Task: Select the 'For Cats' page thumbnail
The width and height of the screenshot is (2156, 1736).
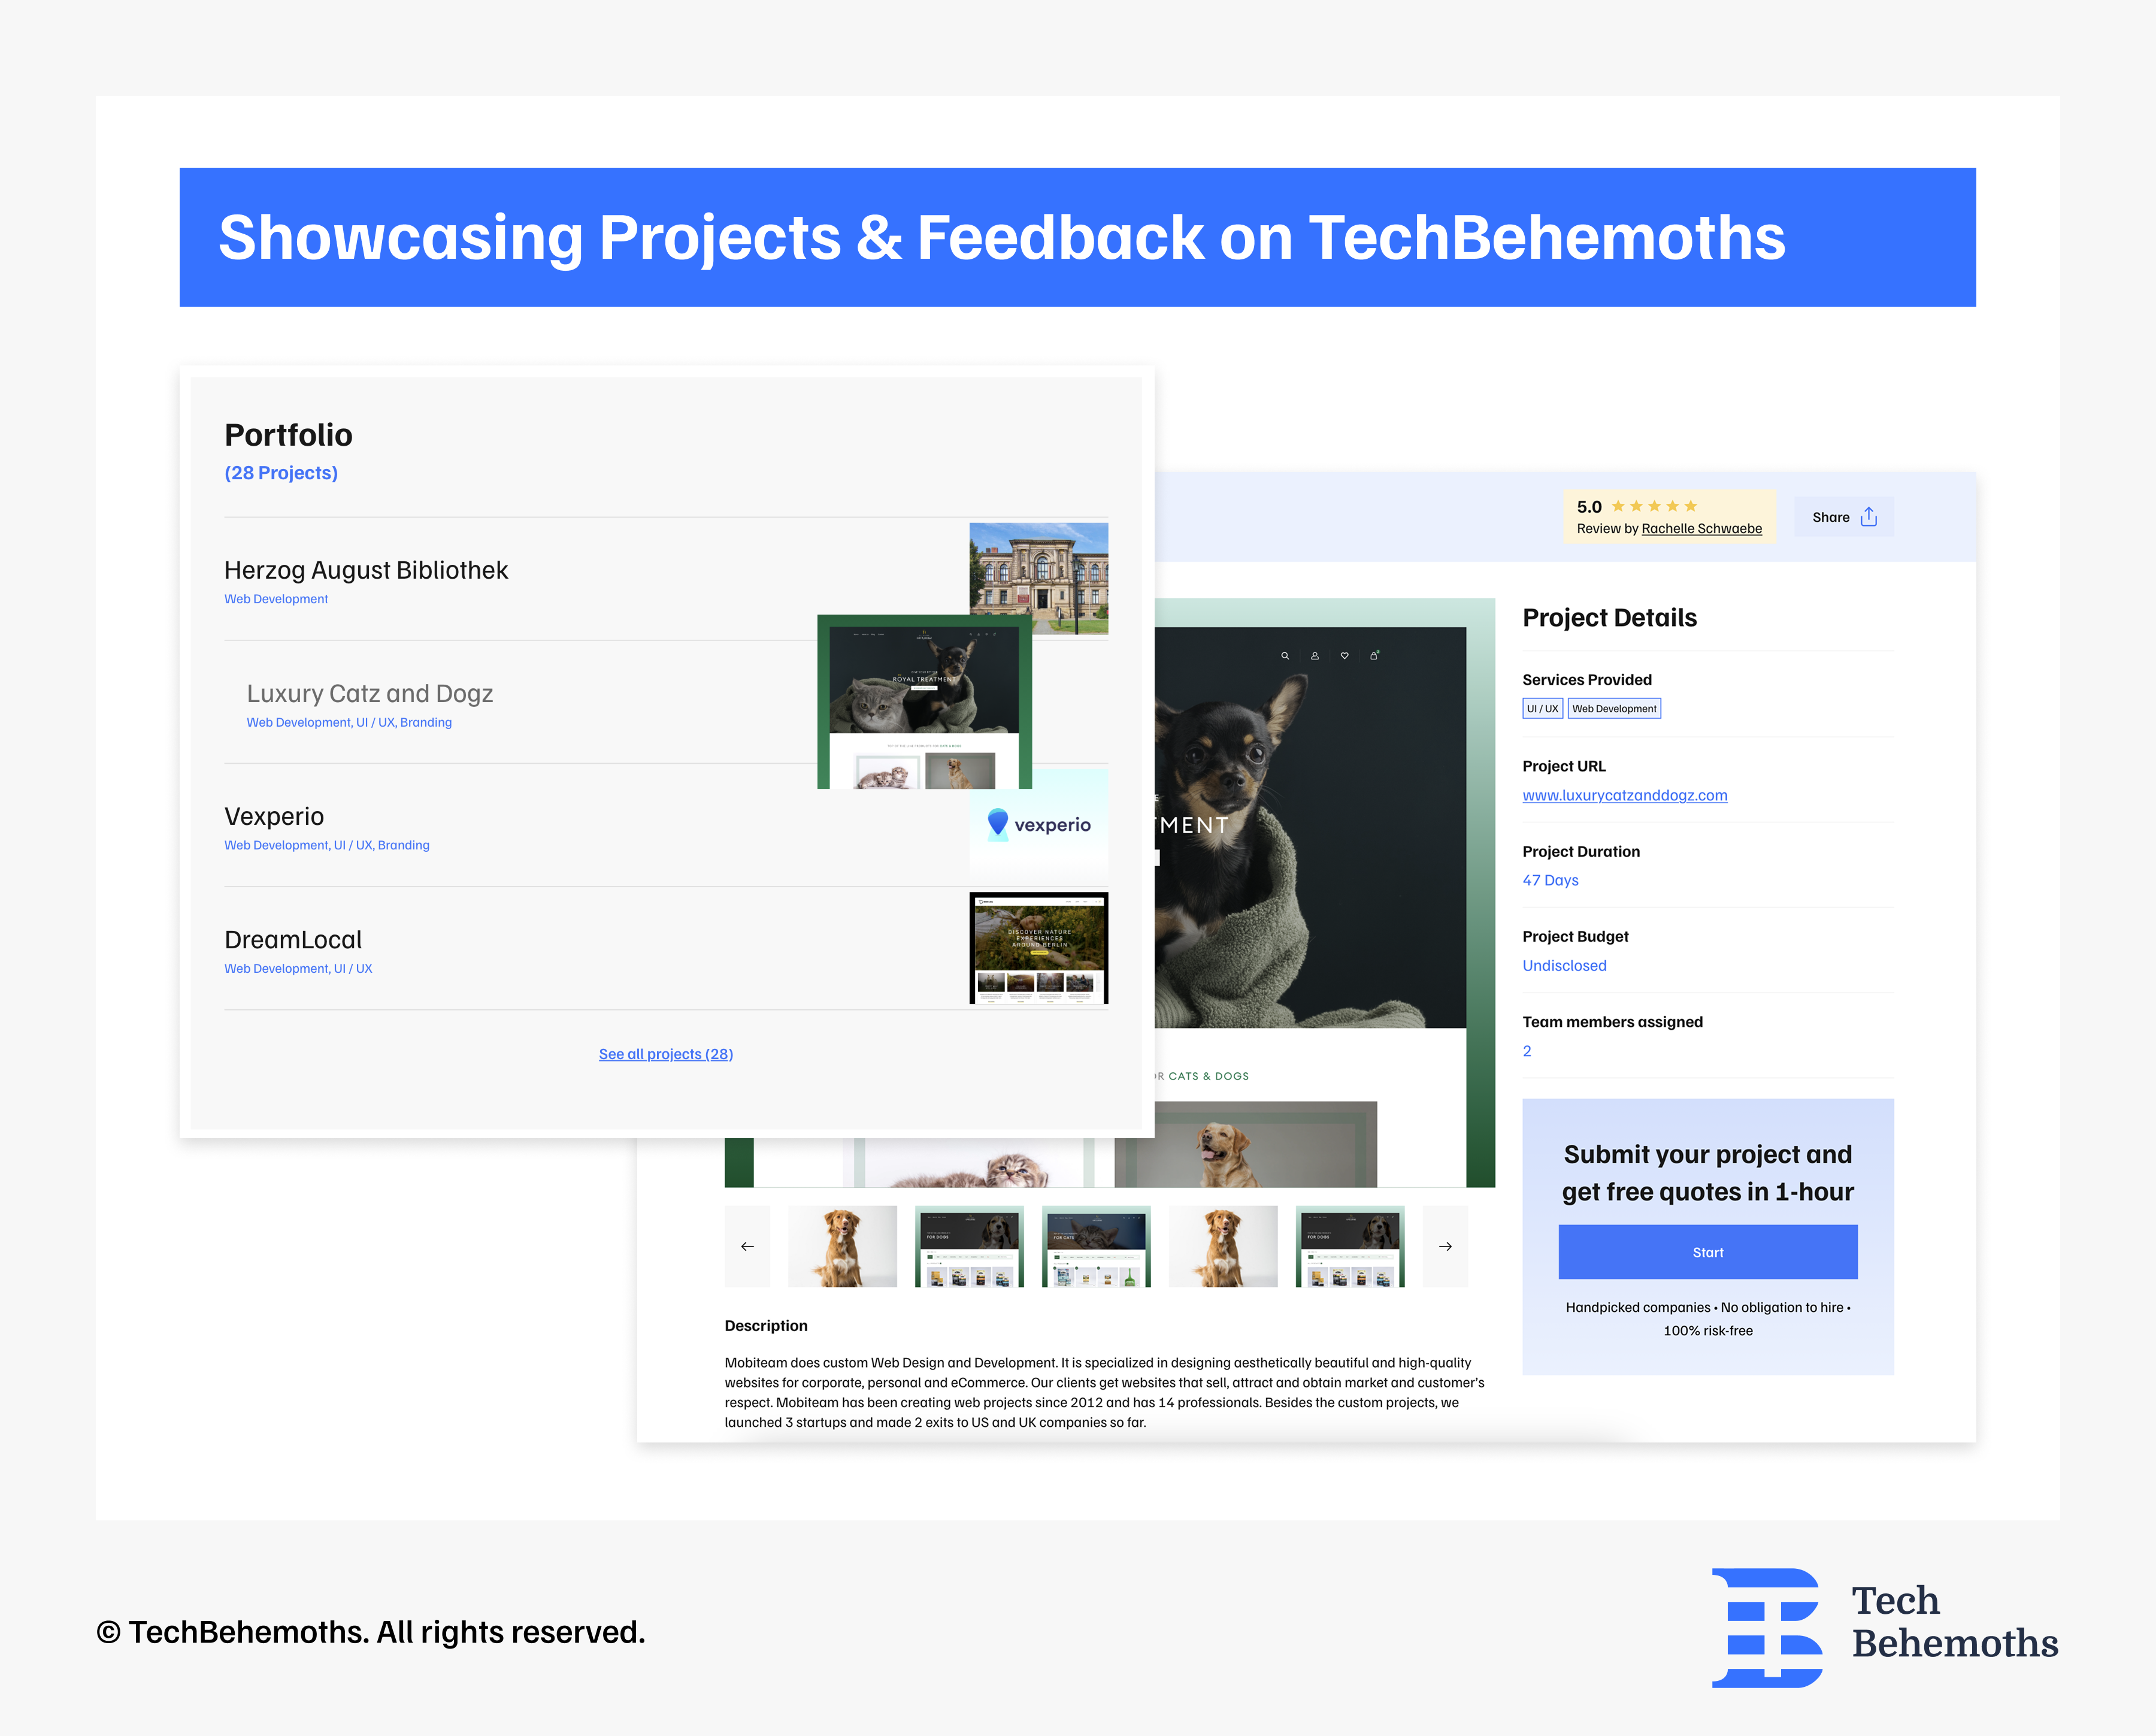Action: click(x=1096, y=1246)
